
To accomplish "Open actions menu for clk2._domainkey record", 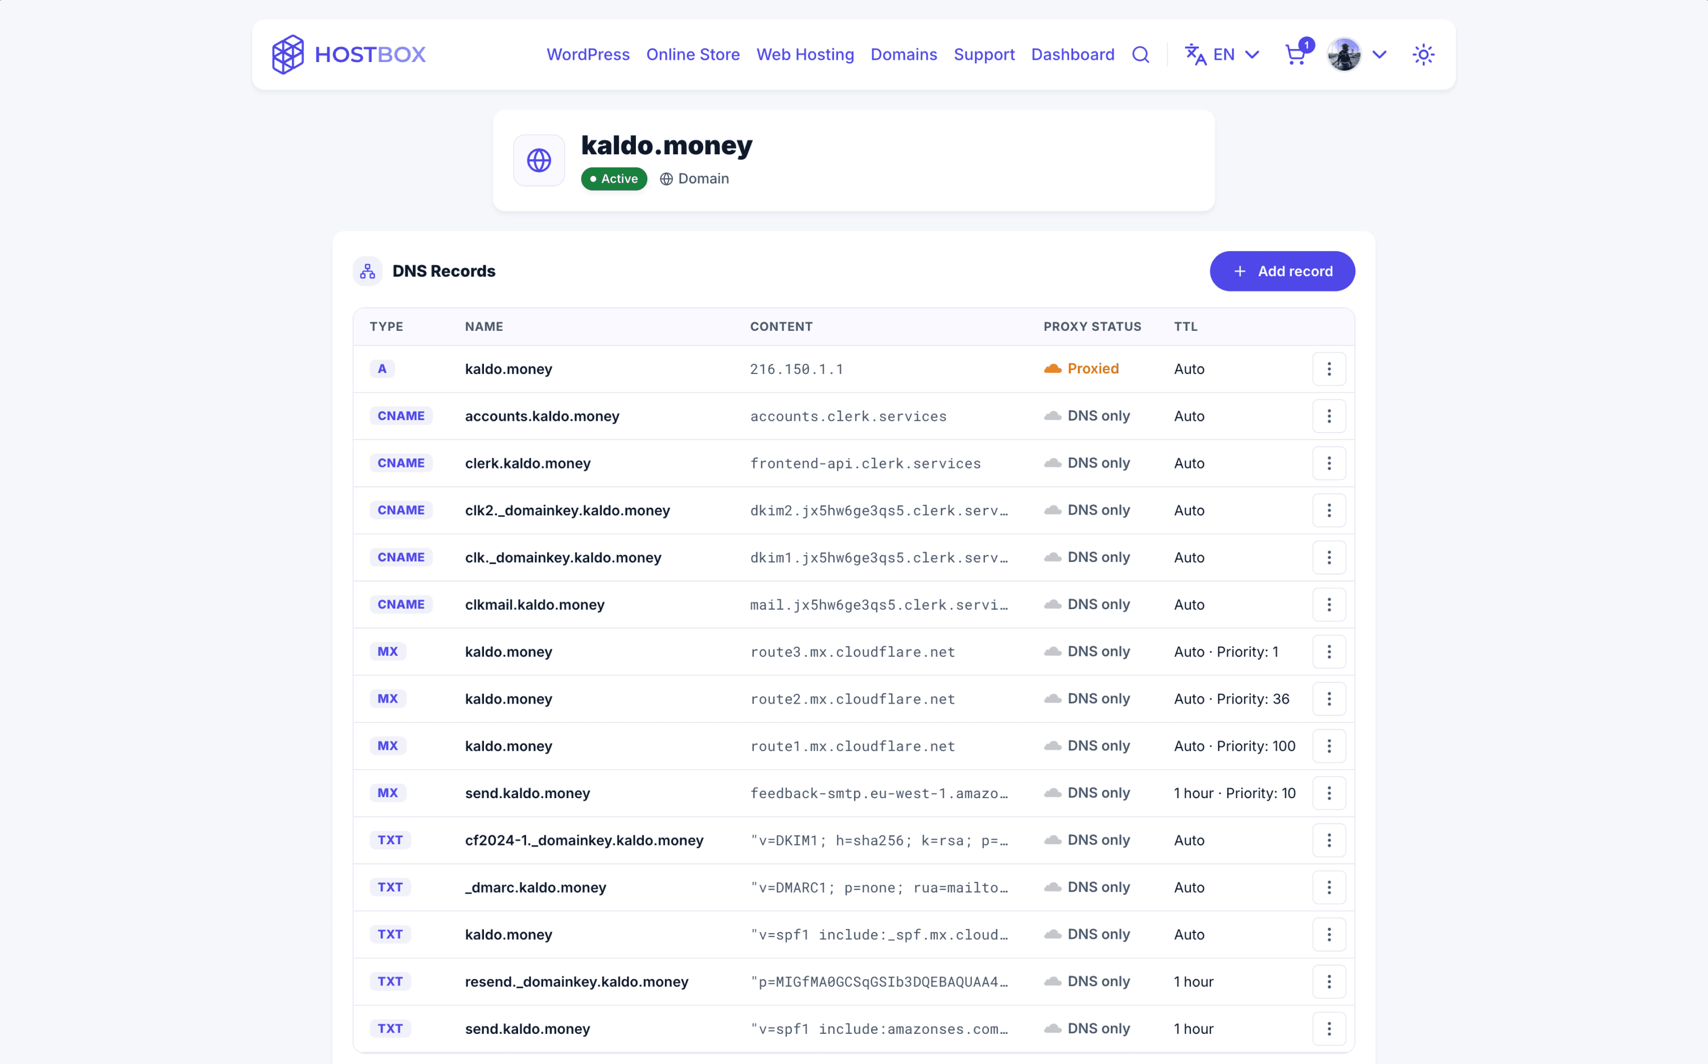I will click(1329, 510).
